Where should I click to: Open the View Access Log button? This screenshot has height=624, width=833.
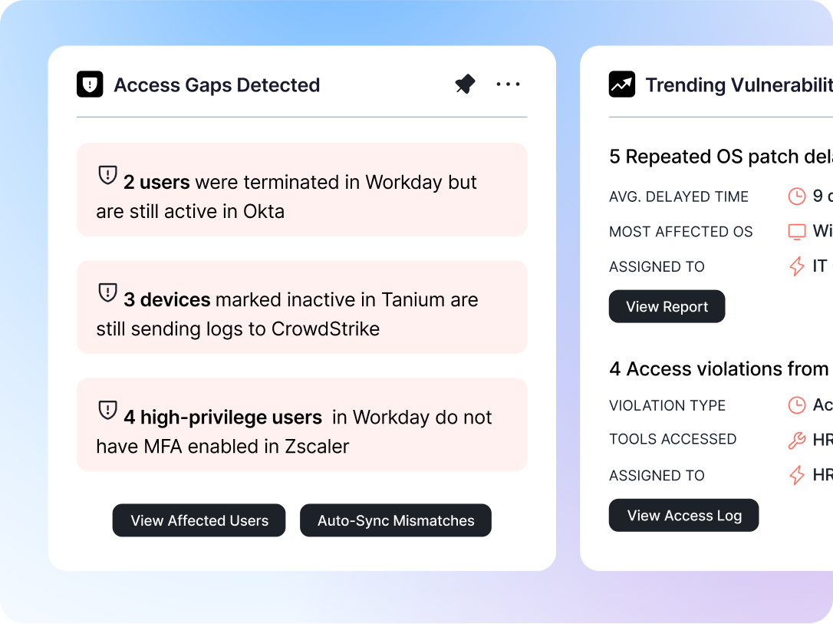[683, 516]
